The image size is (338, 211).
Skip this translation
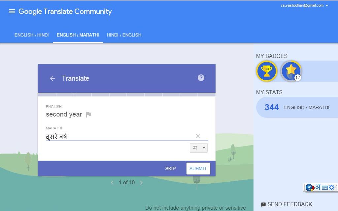tap(170, 169)
